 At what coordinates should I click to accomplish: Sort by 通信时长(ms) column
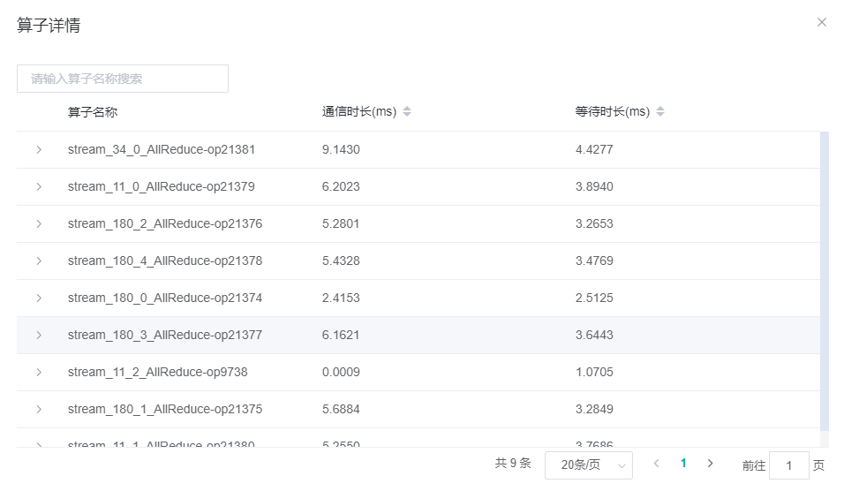tap(407, 112)
